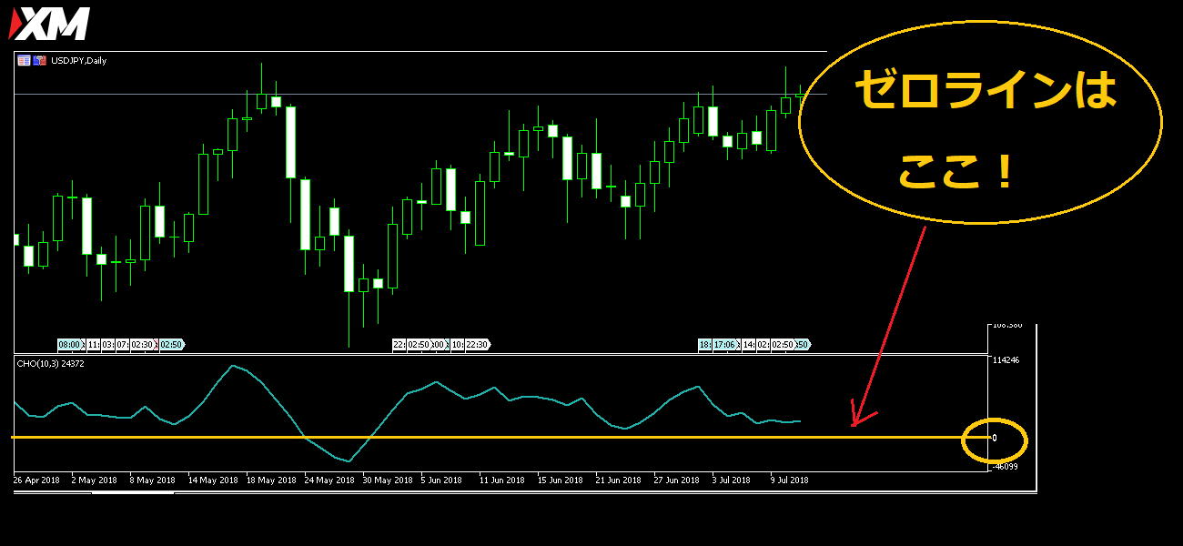Click the 9 Jul 2018 date label

click(x=788, y=480)
